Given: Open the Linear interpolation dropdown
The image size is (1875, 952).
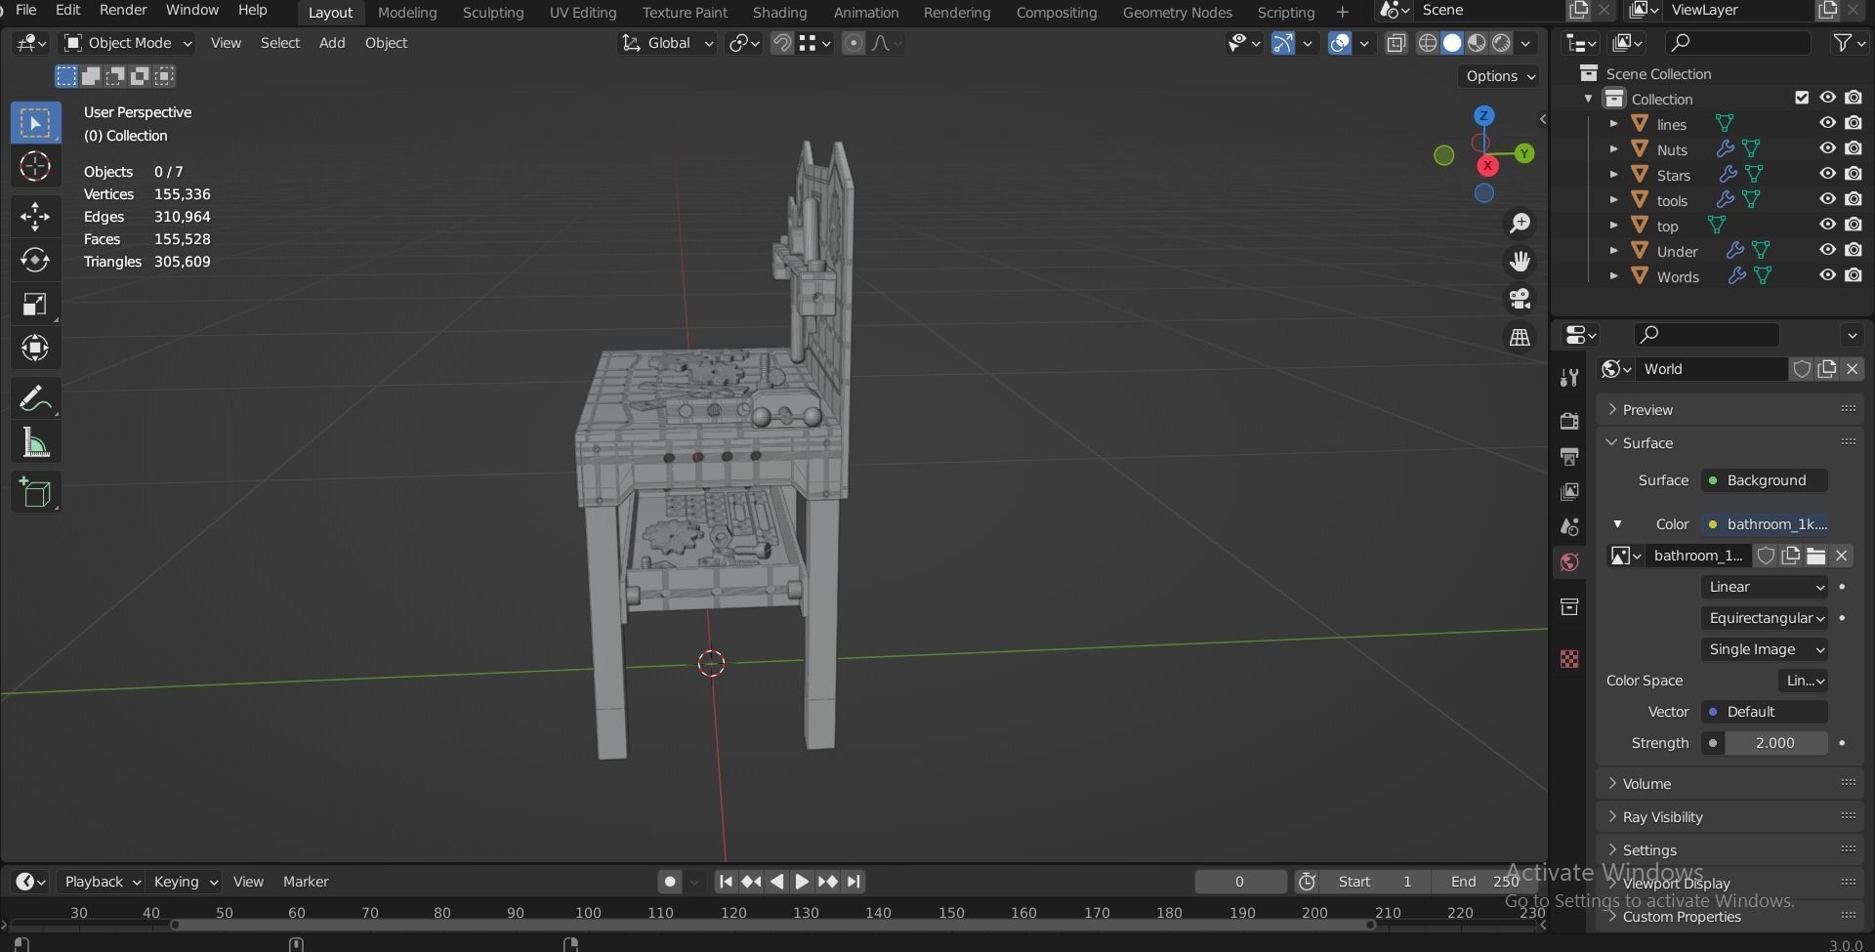Looking at the screenshot, I should (x=1764, y=587).
